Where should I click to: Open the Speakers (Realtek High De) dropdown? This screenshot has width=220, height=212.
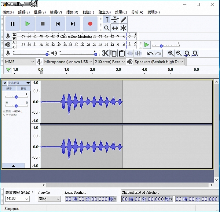[159, 62]
